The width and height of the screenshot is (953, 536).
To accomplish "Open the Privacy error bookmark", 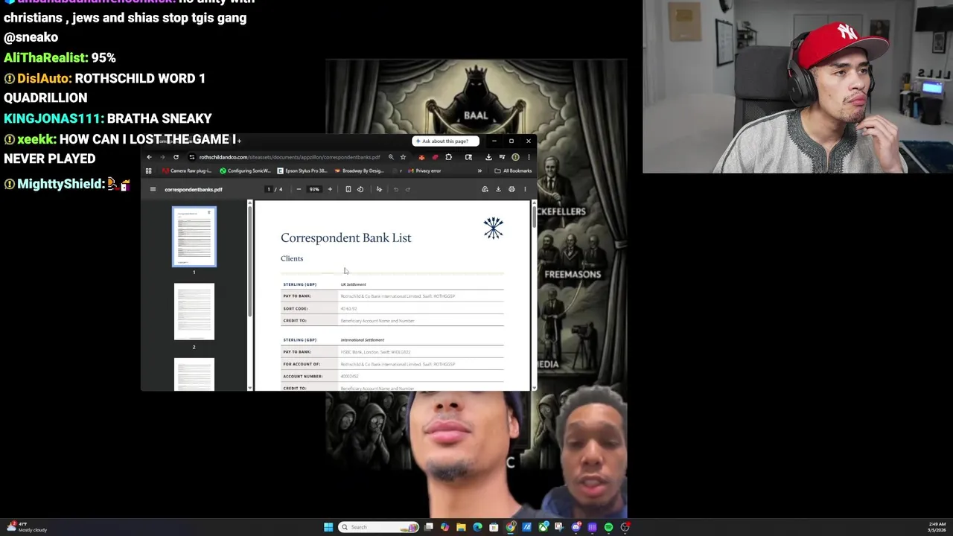I will pos(424,170).
